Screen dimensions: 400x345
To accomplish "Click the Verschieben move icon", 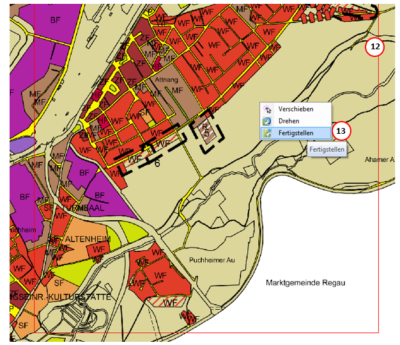I will click(x=267, y=109).
